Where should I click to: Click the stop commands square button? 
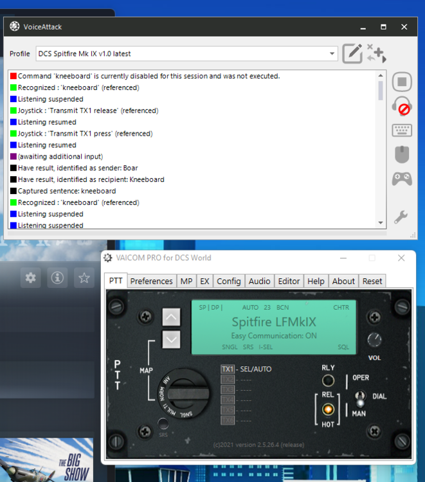tap(402, 82)
